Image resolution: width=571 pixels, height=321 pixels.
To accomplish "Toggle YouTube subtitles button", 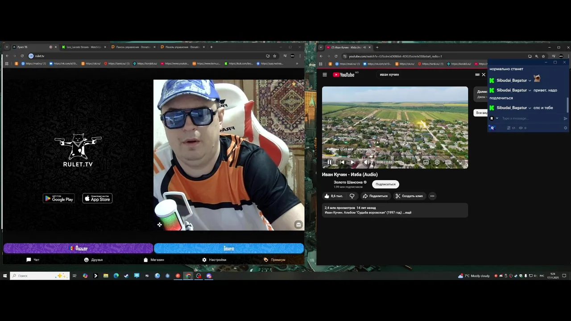I will 426,162.
